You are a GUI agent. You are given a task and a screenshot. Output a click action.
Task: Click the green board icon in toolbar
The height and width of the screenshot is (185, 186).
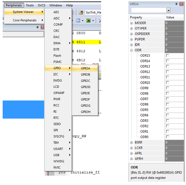click(89, 20)
